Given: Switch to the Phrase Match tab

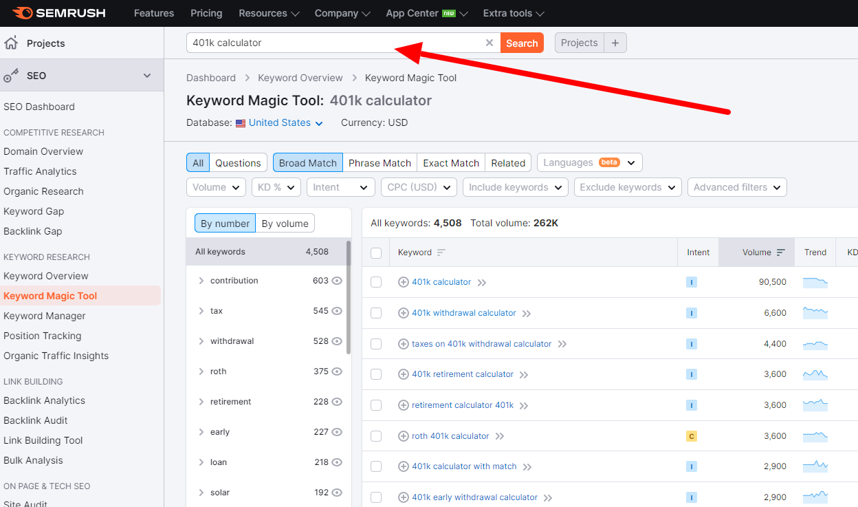Looking at the screenshot, I should tap(379, 163).
